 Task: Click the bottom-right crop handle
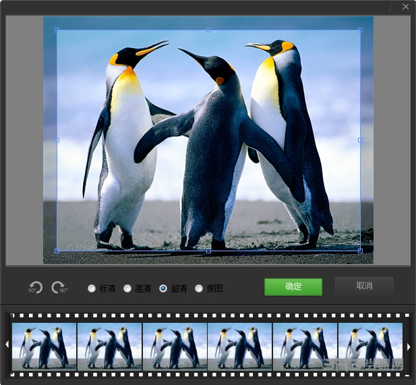[x=360, y=251]
